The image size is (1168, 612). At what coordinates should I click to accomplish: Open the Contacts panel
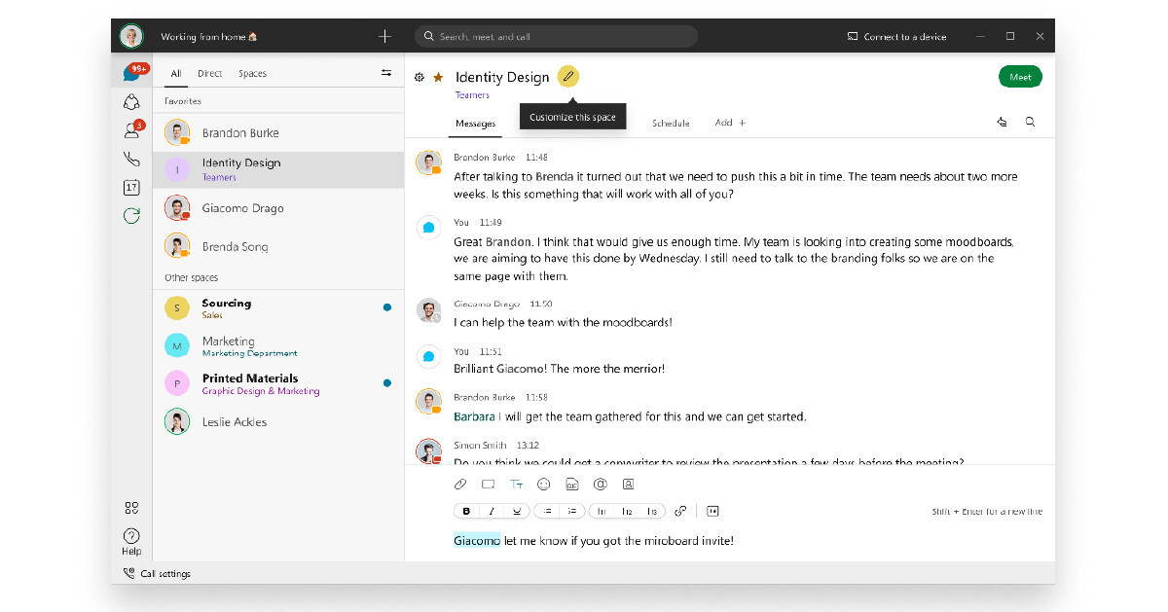tap(131, 127)
